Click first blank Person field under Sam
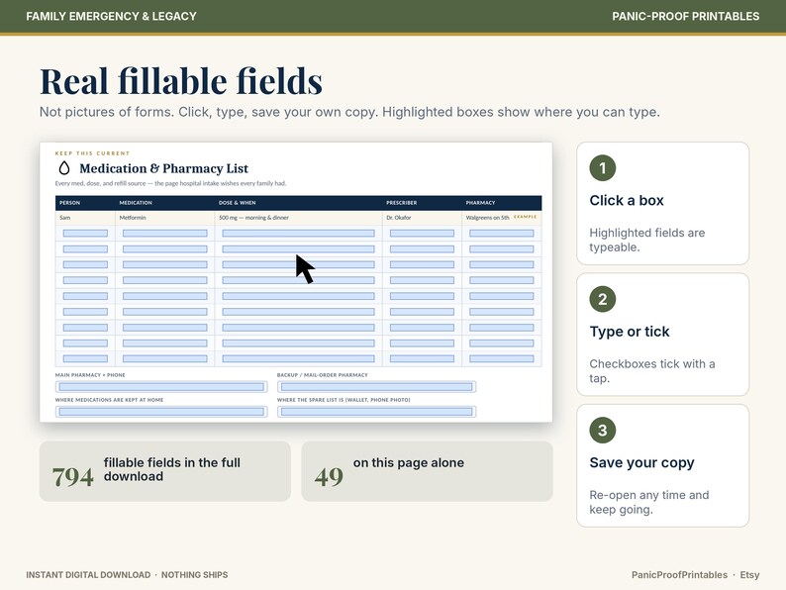 pyautogui.click(x=85, y=233)
